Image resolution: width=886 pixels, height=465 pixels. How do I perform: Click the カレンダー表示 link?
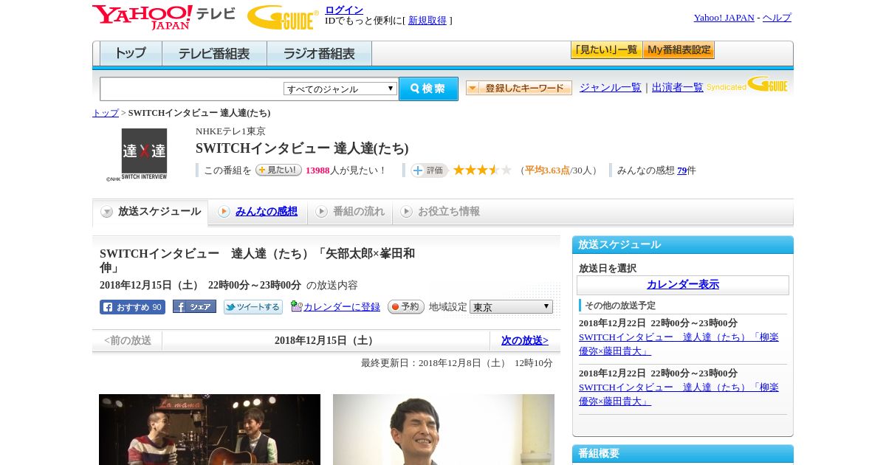pos(683,285)
